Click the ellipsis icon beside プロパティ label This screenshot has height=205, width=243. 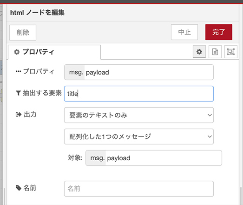point(18,71)
